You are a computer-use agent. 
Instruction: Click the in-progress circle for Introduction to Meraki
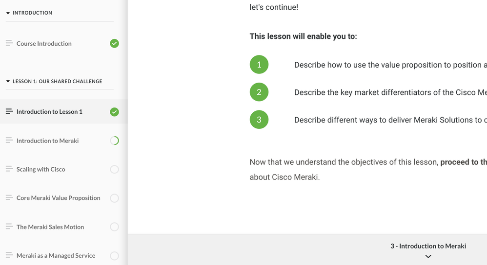pos(114,141)
